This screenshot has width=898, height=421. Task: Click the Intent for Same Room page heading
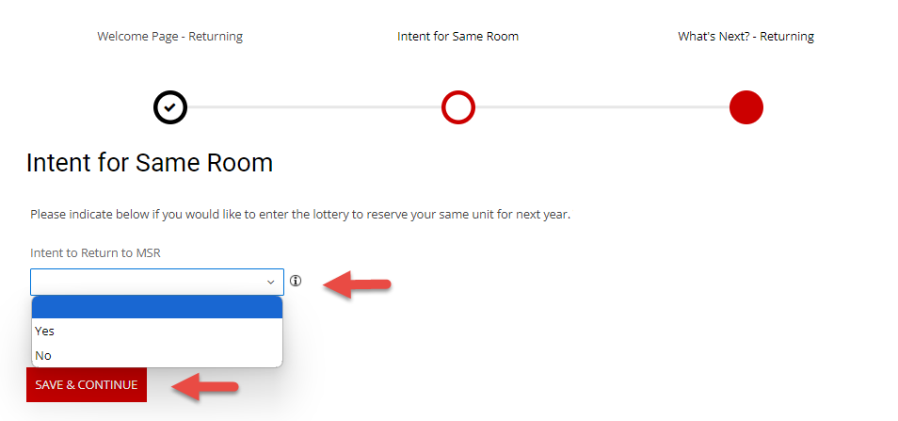(150, 163)
